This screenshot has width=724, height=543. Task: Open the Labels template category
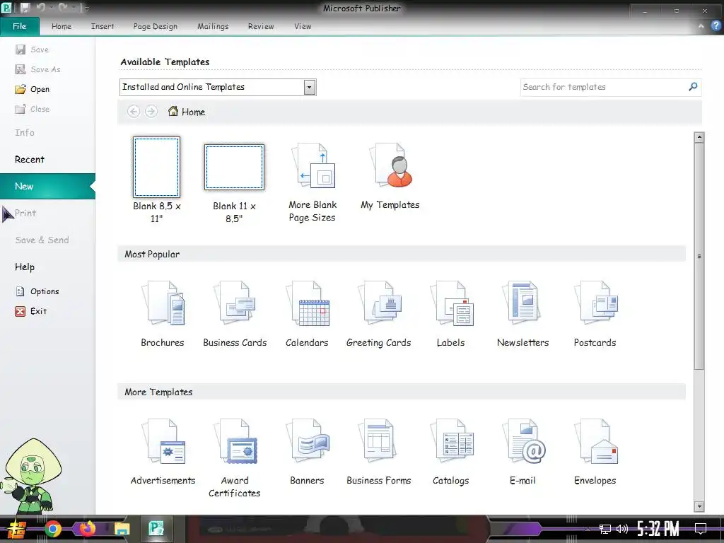tap(450, 314)
